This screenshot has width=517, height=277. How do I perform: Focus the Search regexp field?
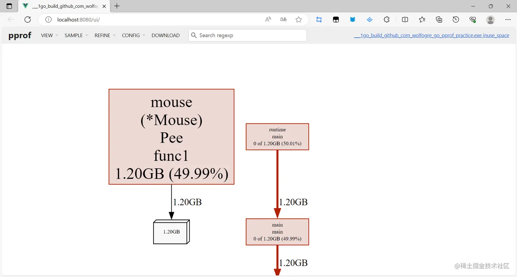click(x=248, y=35)
